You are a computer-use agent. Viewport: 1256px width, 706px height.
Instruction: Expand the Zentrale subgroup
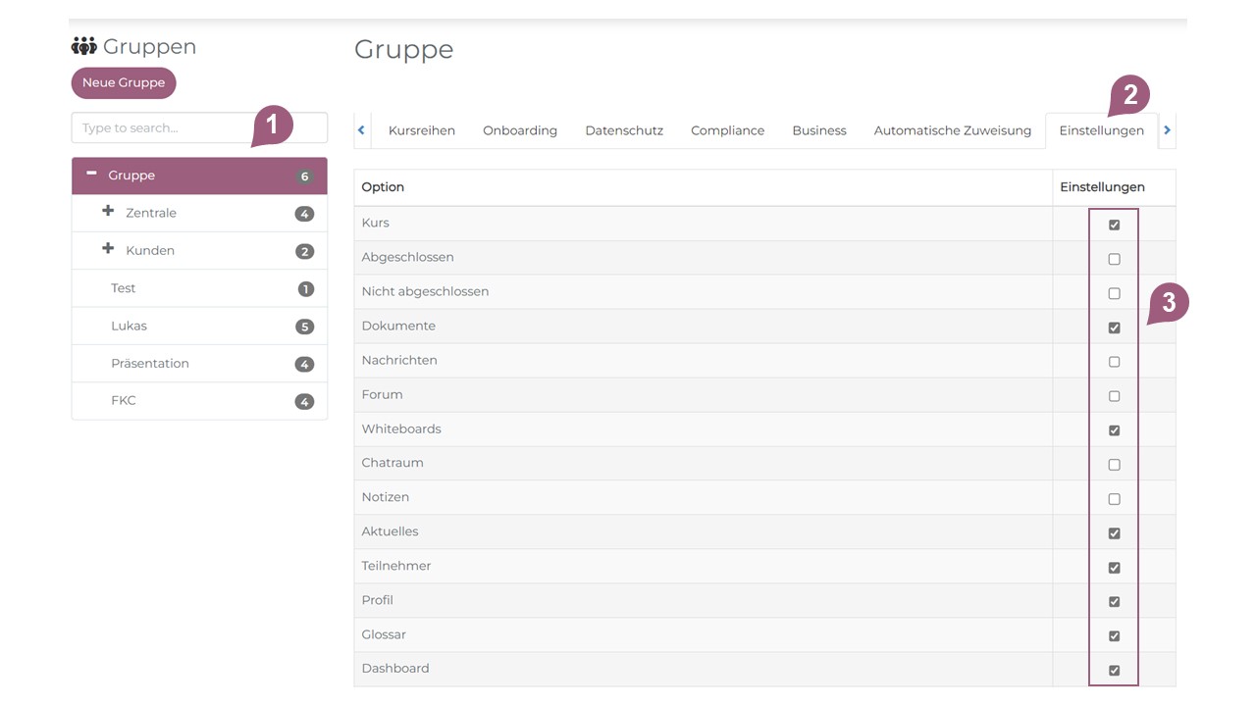108,212
